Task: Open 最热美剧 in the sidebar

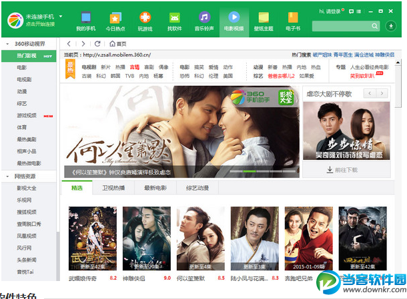Action: point(27,139)
